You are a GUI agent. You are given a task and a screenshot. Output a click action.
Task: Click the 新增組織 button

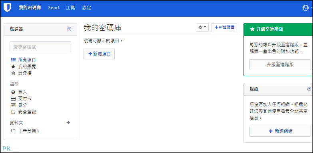pyautogui.click(x=280, y=131)
